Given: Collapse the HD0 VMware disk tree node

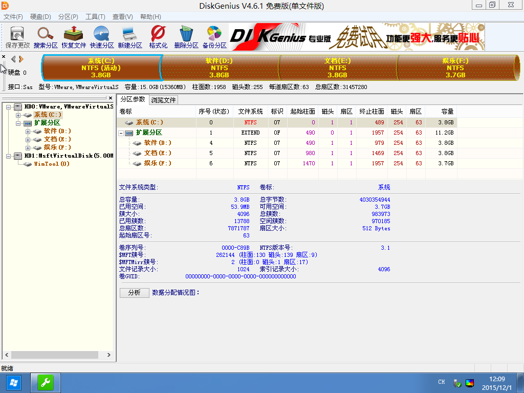Looking at the screenshot, I should [9, 107].
